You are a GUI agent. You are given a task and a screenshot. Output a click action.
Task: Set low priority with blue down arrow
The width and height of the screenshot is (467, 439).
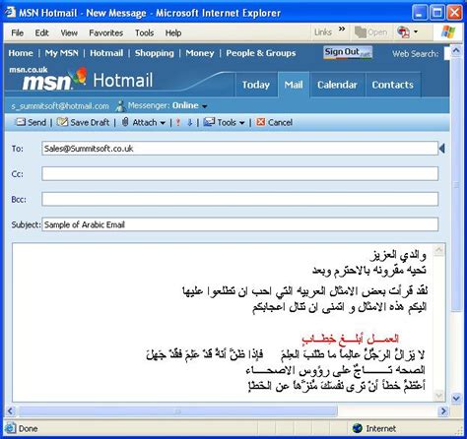[x=190, y=122]
